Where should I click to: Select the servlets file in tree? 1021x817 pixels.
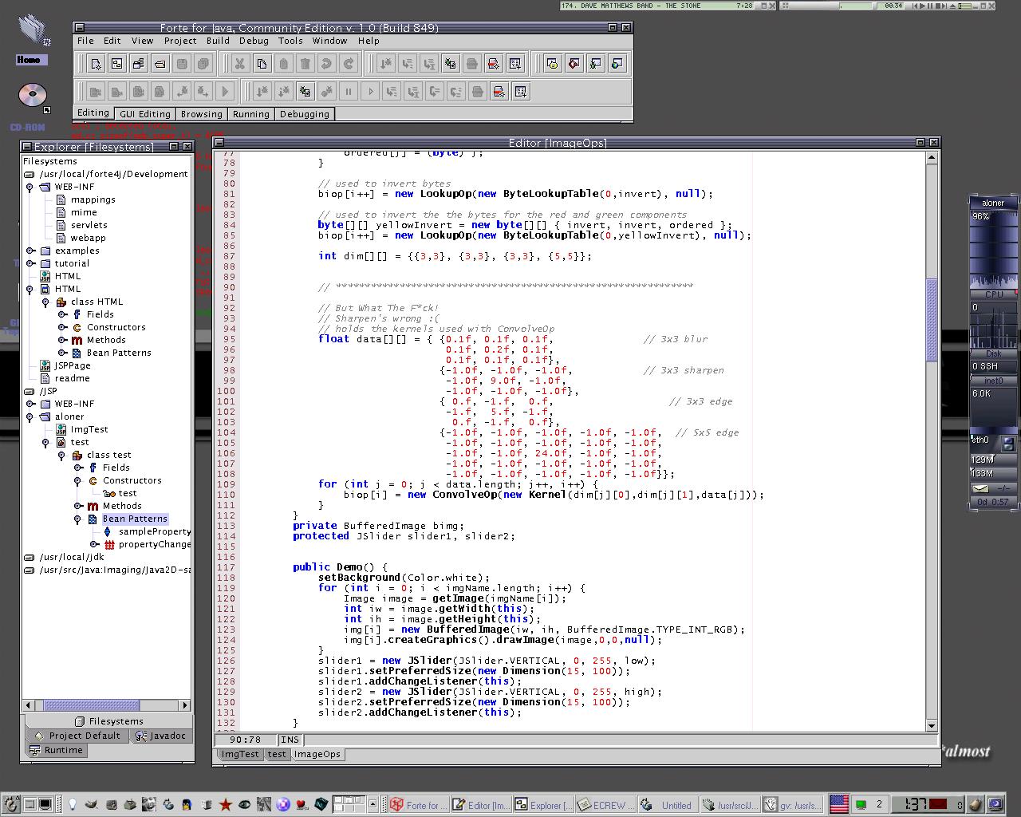89,225
